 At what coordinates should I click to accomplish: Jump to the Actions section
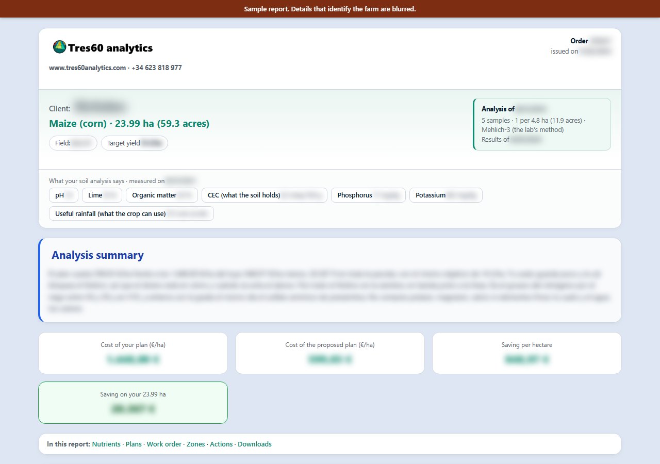(x=221, y=444)
